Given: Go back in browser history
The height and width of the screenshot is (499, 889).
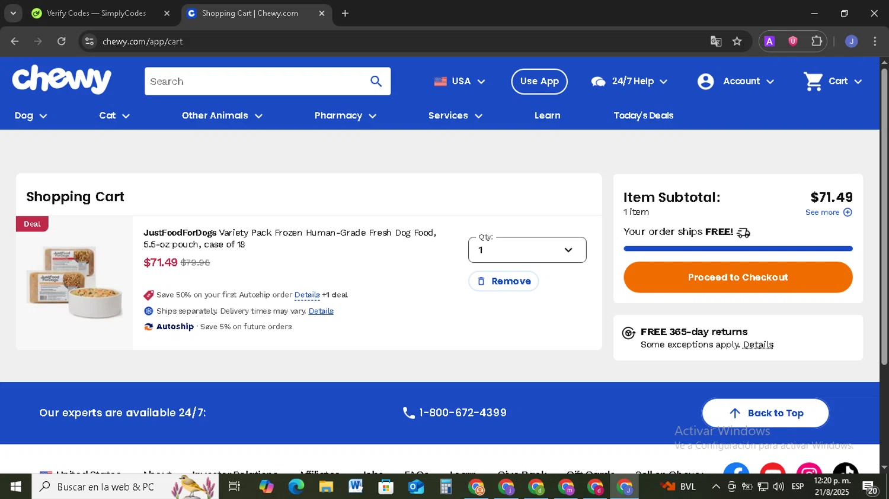Looking at the screenshot, I should click(x=15, y=41).
